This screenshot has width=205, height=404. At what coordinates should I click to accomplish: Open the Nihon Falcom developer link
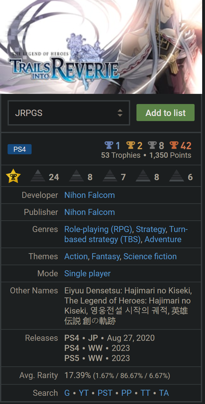[90, 195]
